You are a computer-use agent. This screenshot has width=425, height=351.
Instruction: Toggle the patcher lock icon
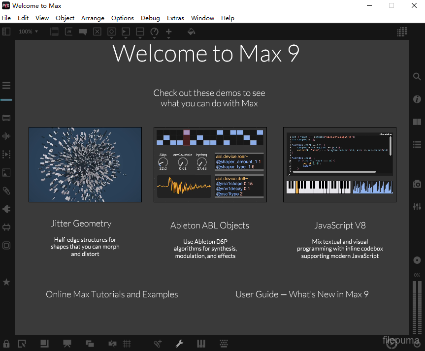(x=6, y=344)
